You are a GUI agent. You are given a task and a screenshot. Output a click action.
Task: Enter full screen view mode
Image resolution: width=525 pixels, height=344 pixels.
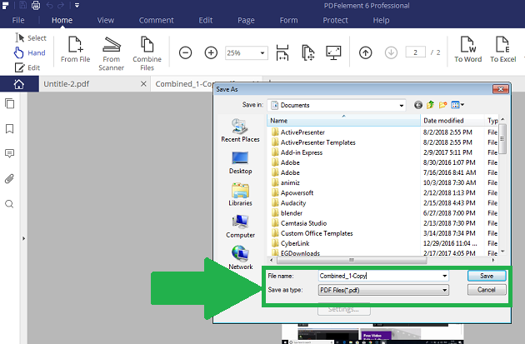(333, 52)
